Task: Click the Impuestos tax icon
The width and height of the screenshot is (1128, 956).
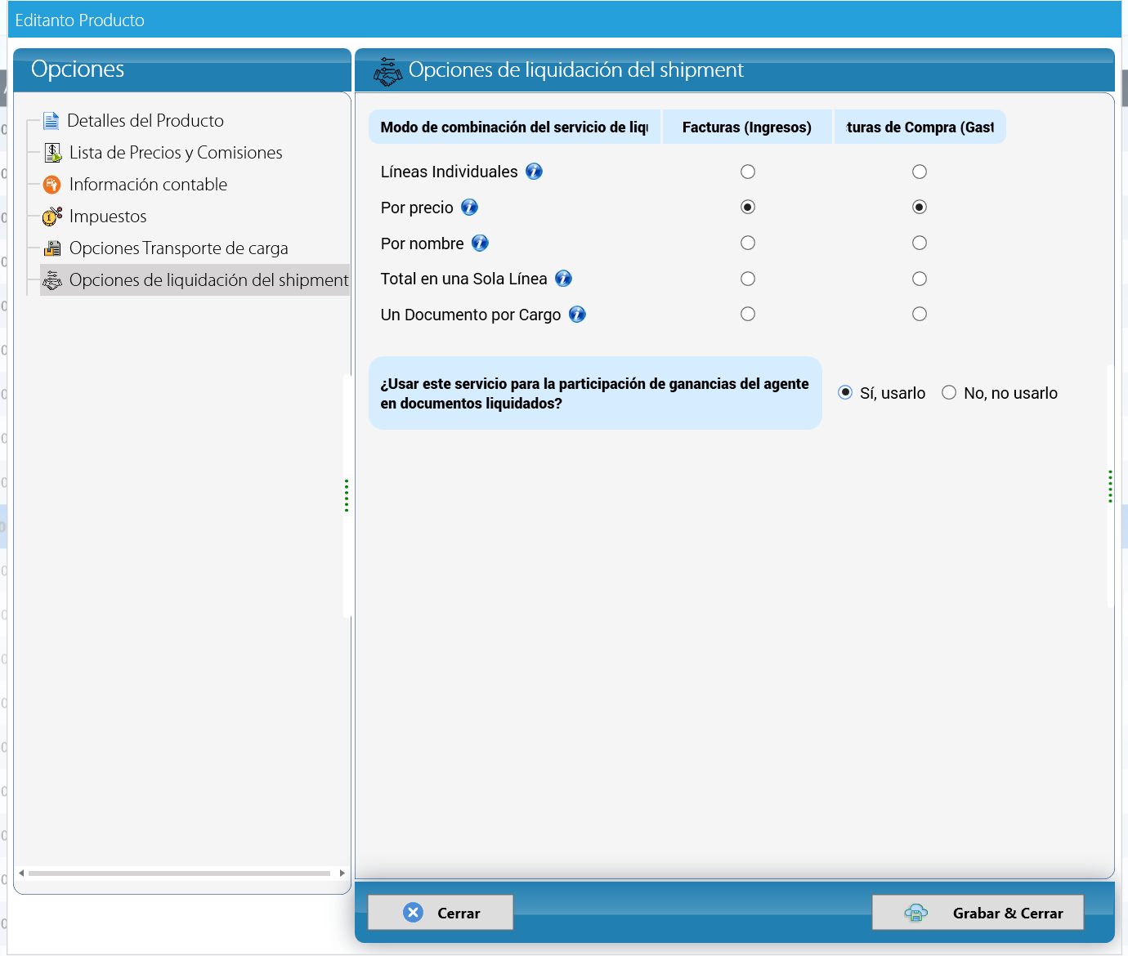Action: 52,217
